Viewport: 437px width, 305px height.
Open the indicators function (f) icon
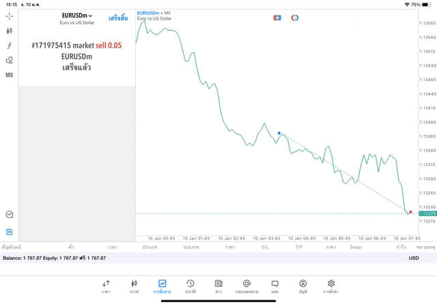(10, 46)
